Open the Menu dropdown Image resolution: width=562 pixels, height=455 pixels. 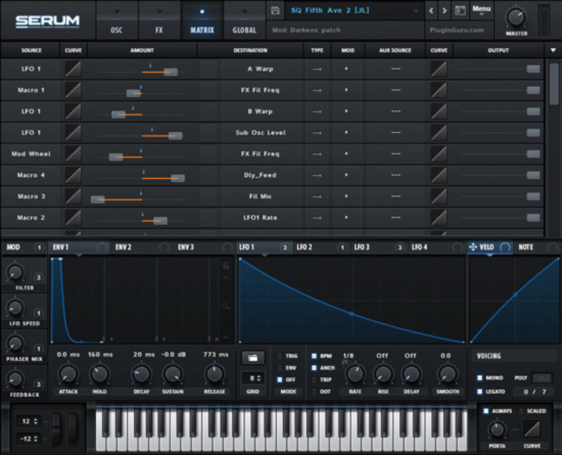tap(481, 10)
